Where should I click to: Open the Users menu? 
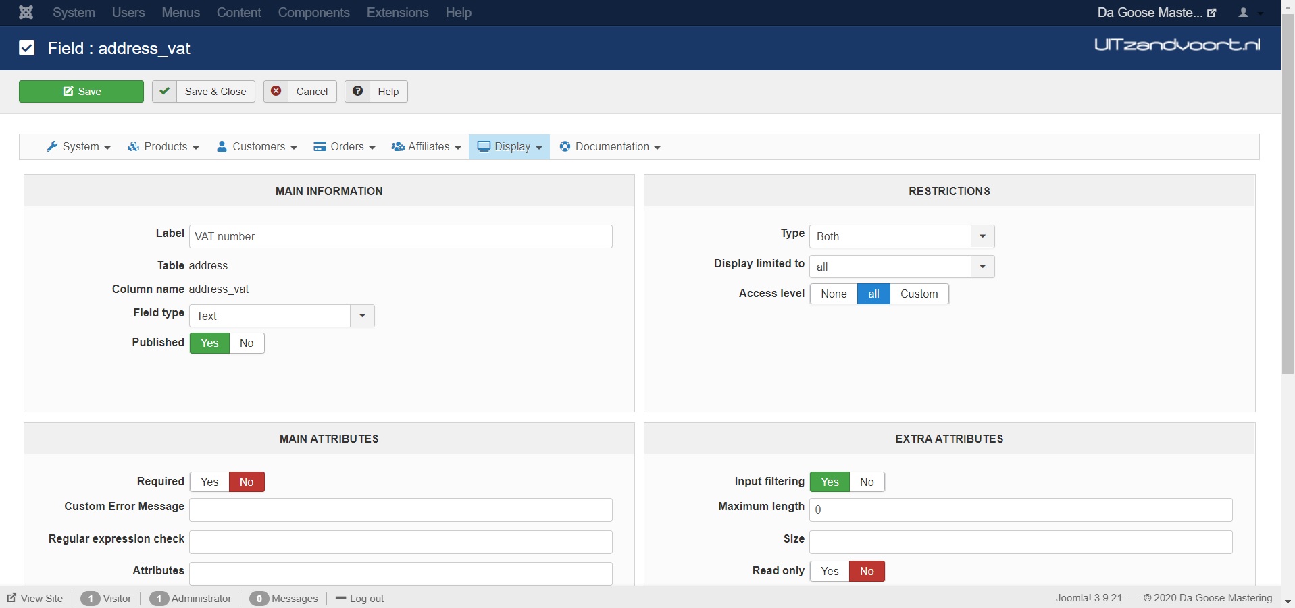pos(128,12)
